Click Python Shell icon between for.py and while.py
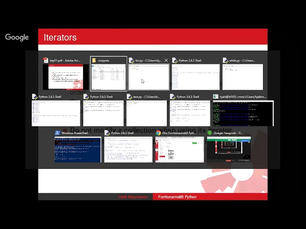This screenshot has width=306, height=229. (175, 61)
